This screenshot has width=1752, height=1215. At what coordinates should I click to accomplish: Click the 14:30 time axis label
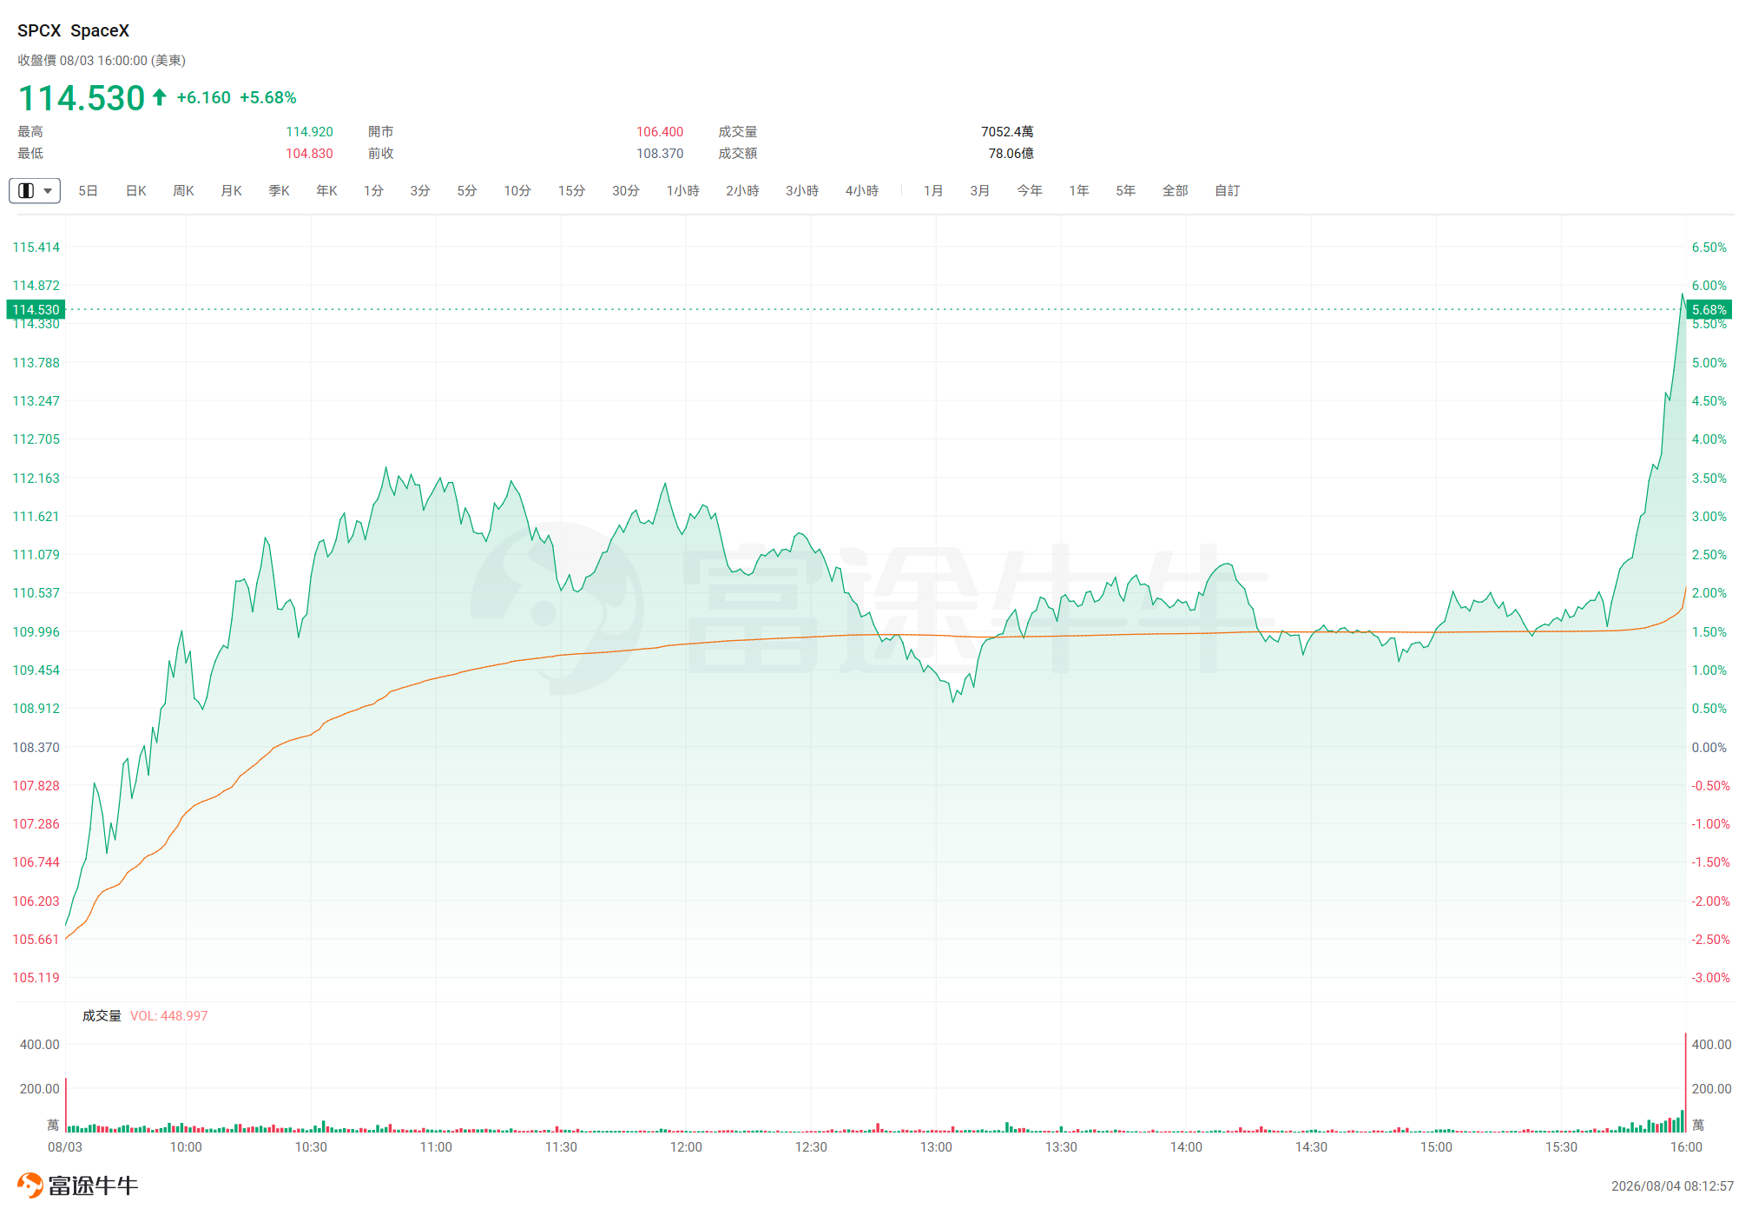coord(1311,1147)
